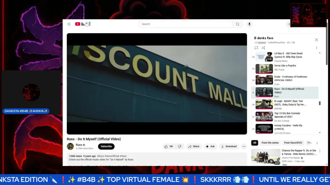Open the YouTube hamburger guide menu
This screenshot has width=330, height=185.
click(69, 24)
